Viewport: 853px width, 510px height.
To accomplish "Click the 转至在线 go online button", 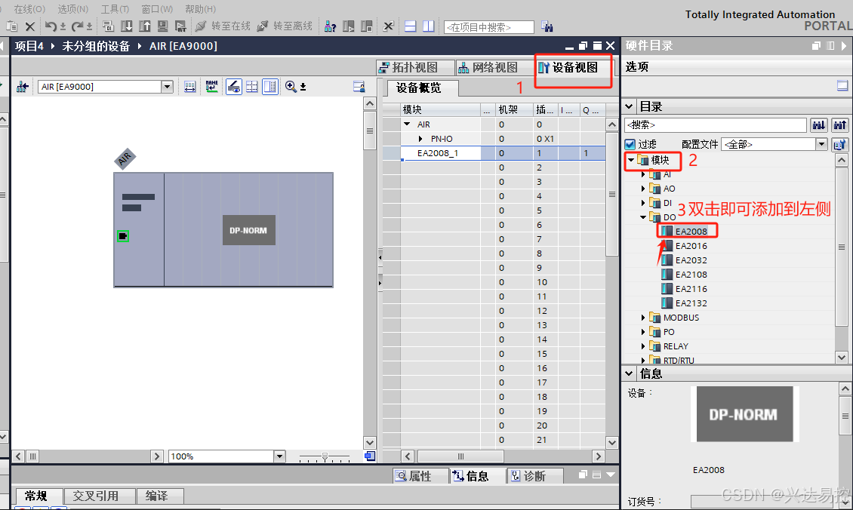I will tap(223, 26).
